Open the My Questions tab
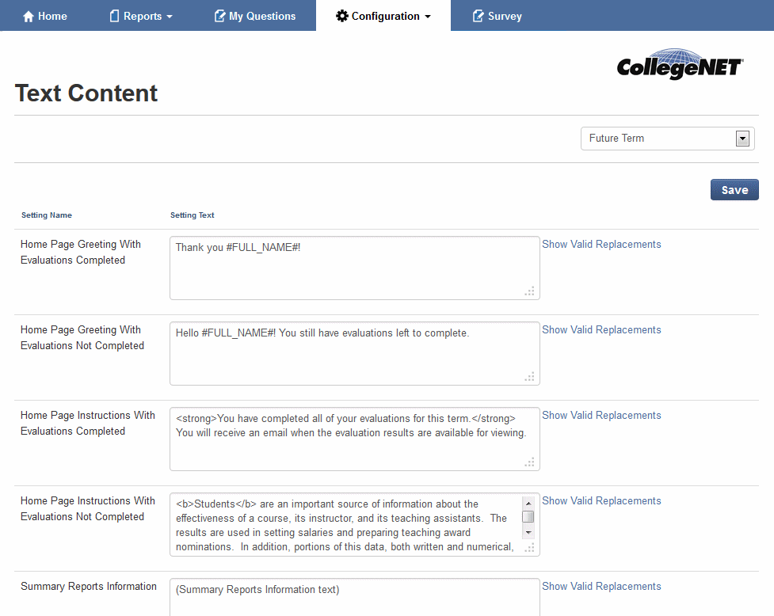This screenshot has width=774, height=616. (261, 17)
